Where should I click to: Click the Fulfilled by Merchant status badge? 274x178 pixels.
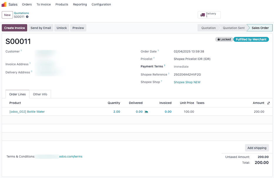click(251, 39)
